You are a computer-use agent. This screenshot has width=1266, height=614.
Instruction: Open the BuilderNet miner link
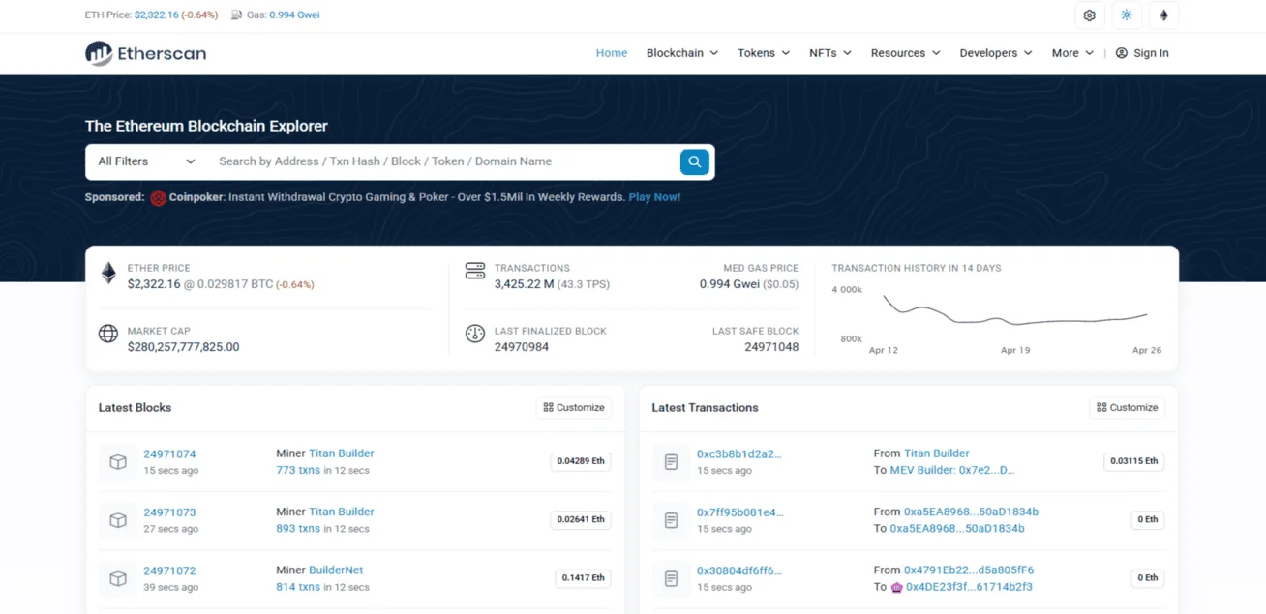coord(336,570)
